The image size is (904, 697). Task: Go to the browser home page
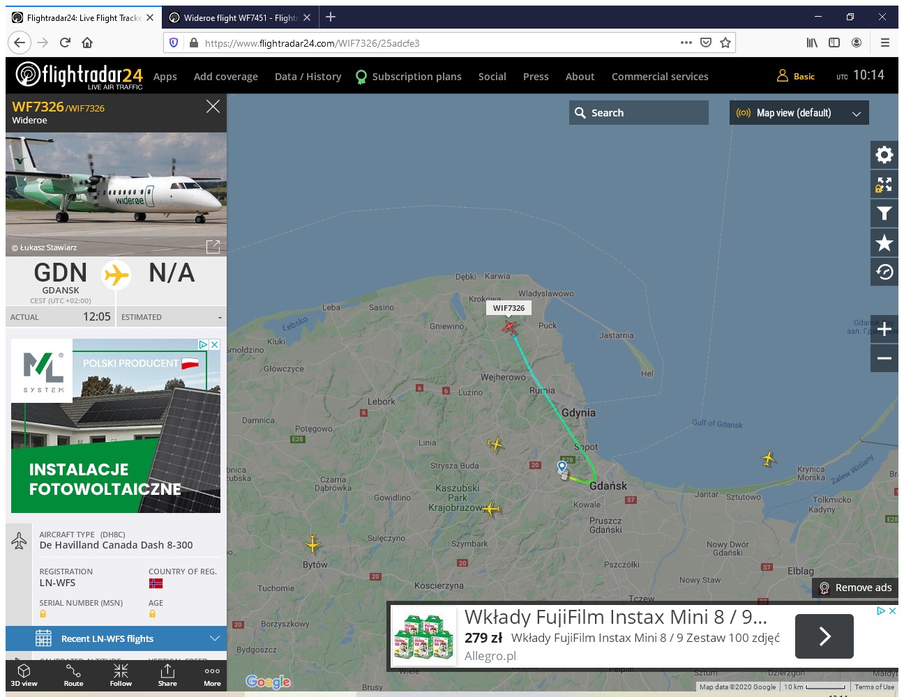point(87,43)
